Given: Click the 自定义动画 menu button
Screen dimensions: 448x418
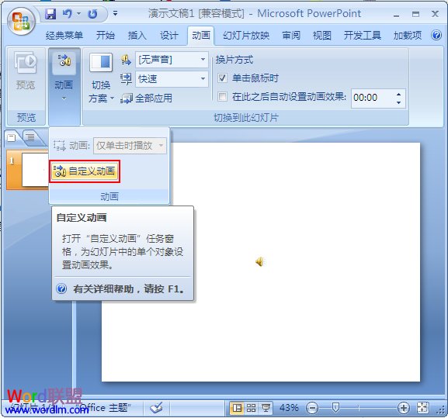Looking at the screenshot, I should (x=85, y=171).
